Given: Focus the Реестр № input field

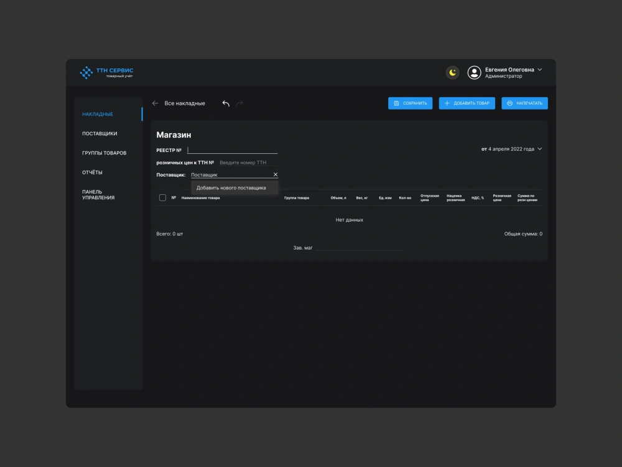Looking at the screenshot, I should click(232, 149).
